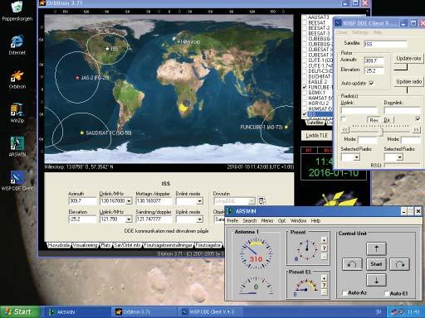Click the ISS star marker on the world map

pyautogui.click(x=107, y=49)
